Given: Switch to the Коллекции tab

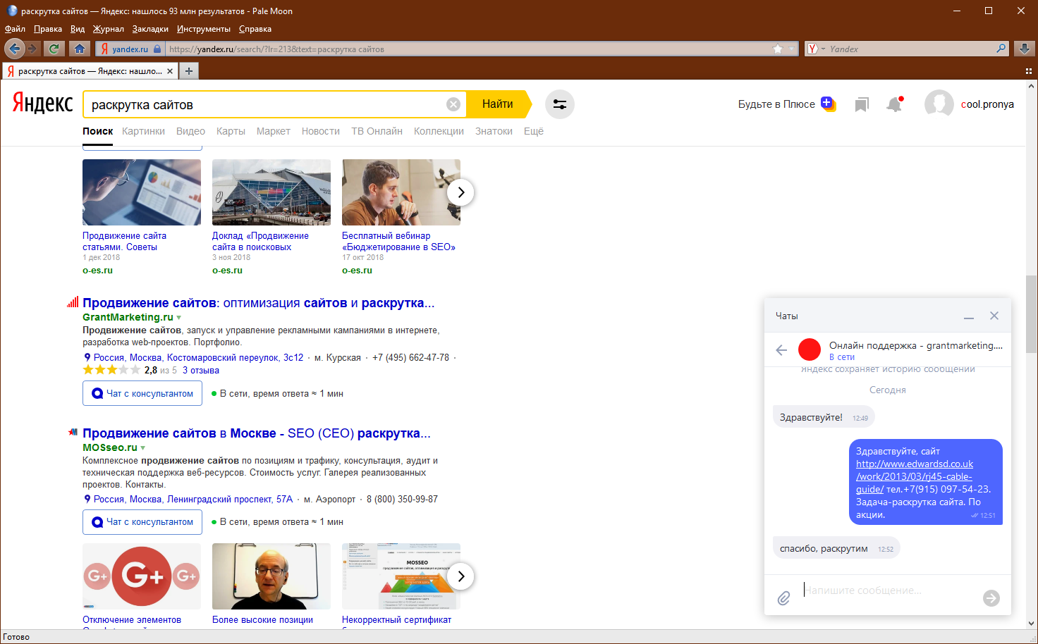Looking at the screenshot, I should click(439, 131).
